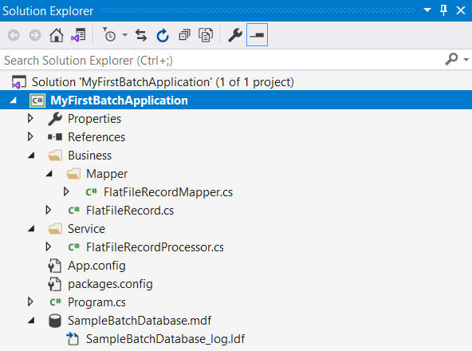
Task: Click the Back navigation arrow in toolbar
Action: click(14, 35)
